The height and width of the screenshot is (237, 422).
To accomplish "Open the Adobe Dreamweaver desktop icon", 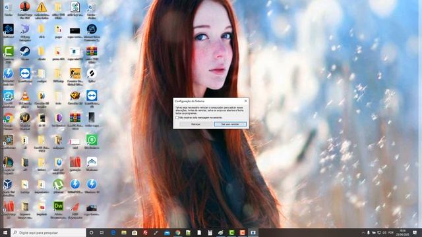I will pyautogui.click(x=59, y=206).
